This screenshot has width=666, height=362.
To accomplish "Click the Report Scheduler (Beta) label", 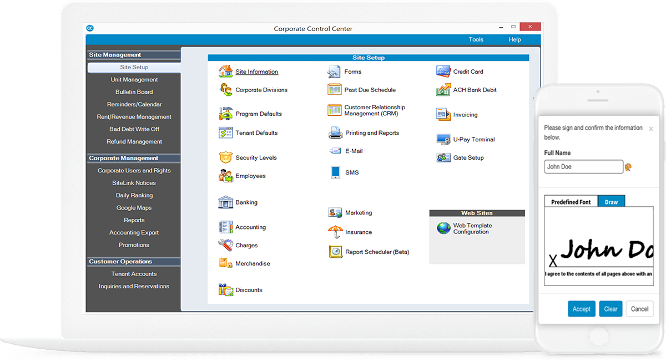I will coord(377,252).
